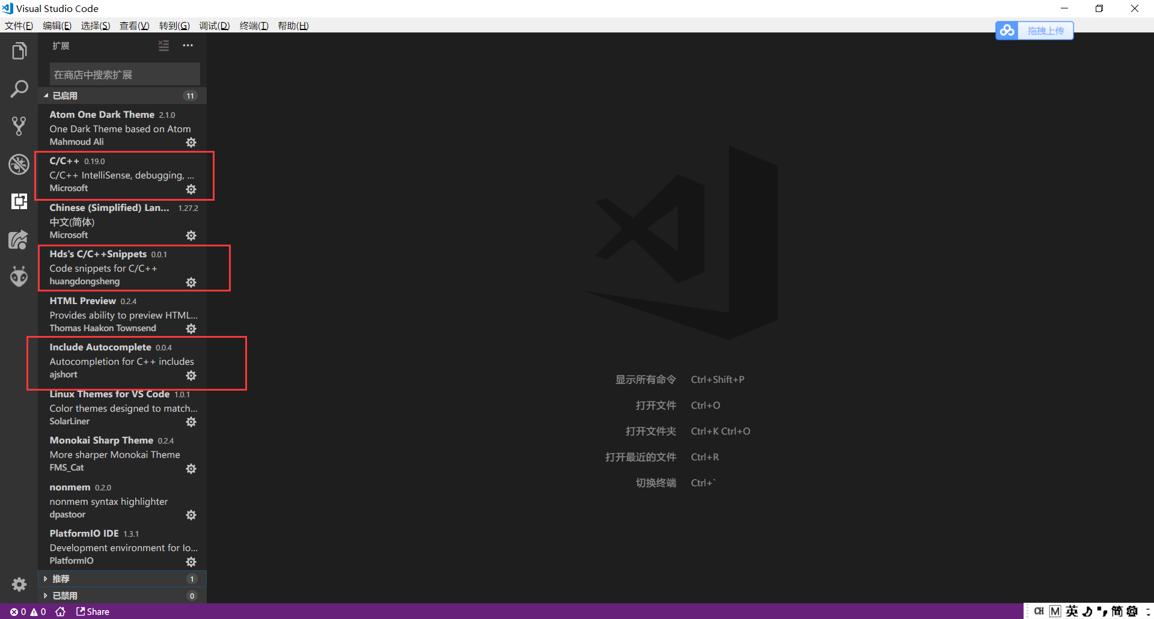Open the 文件(F) menu
This screenshot has height=619, width=1154.
pos(19,26)
